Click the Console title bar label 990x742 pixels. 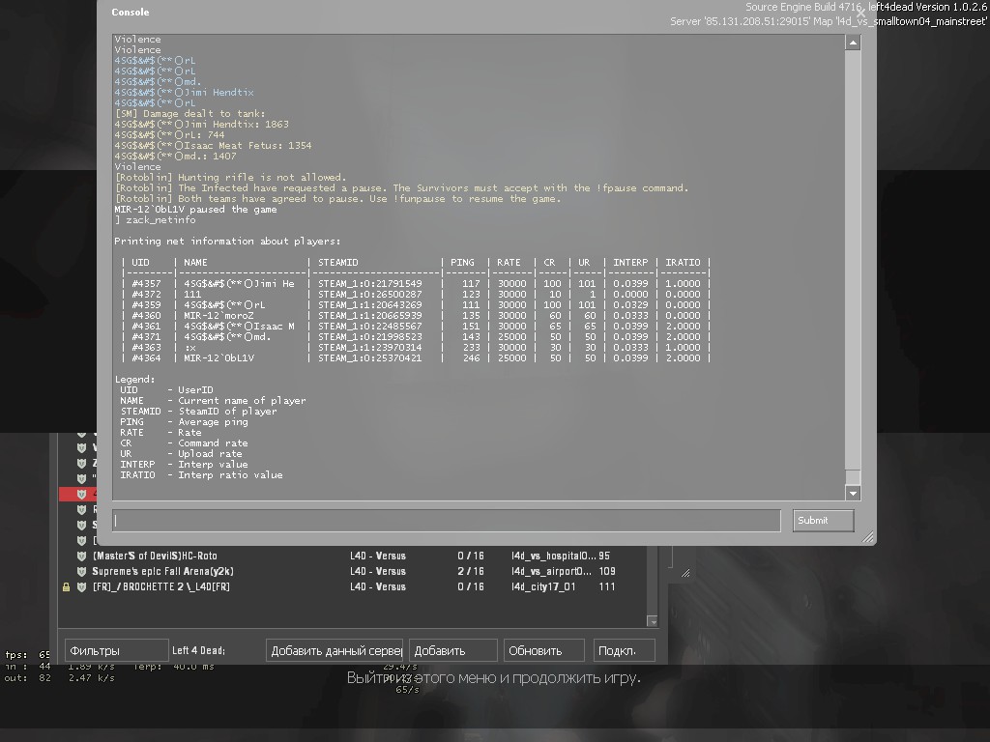(x=131, y=12)
